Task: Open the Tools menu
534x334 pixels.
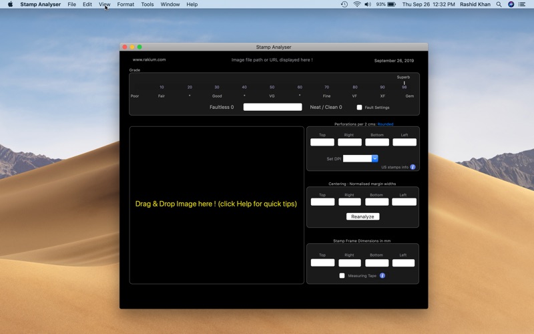Action: point(147,5)
